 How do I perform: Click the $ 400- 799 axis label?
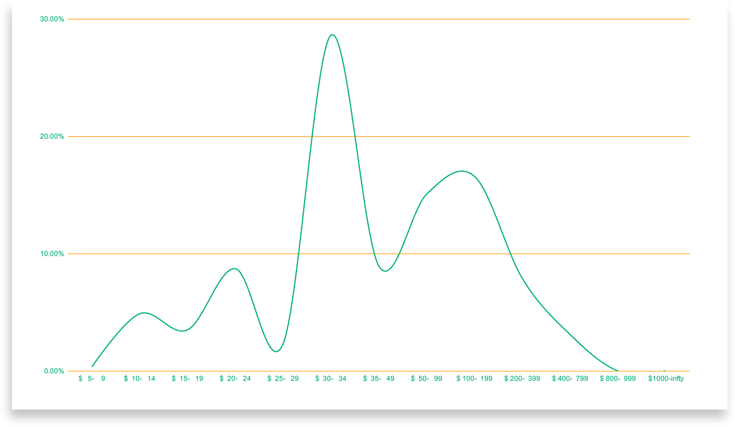click(x=570, y=379)
